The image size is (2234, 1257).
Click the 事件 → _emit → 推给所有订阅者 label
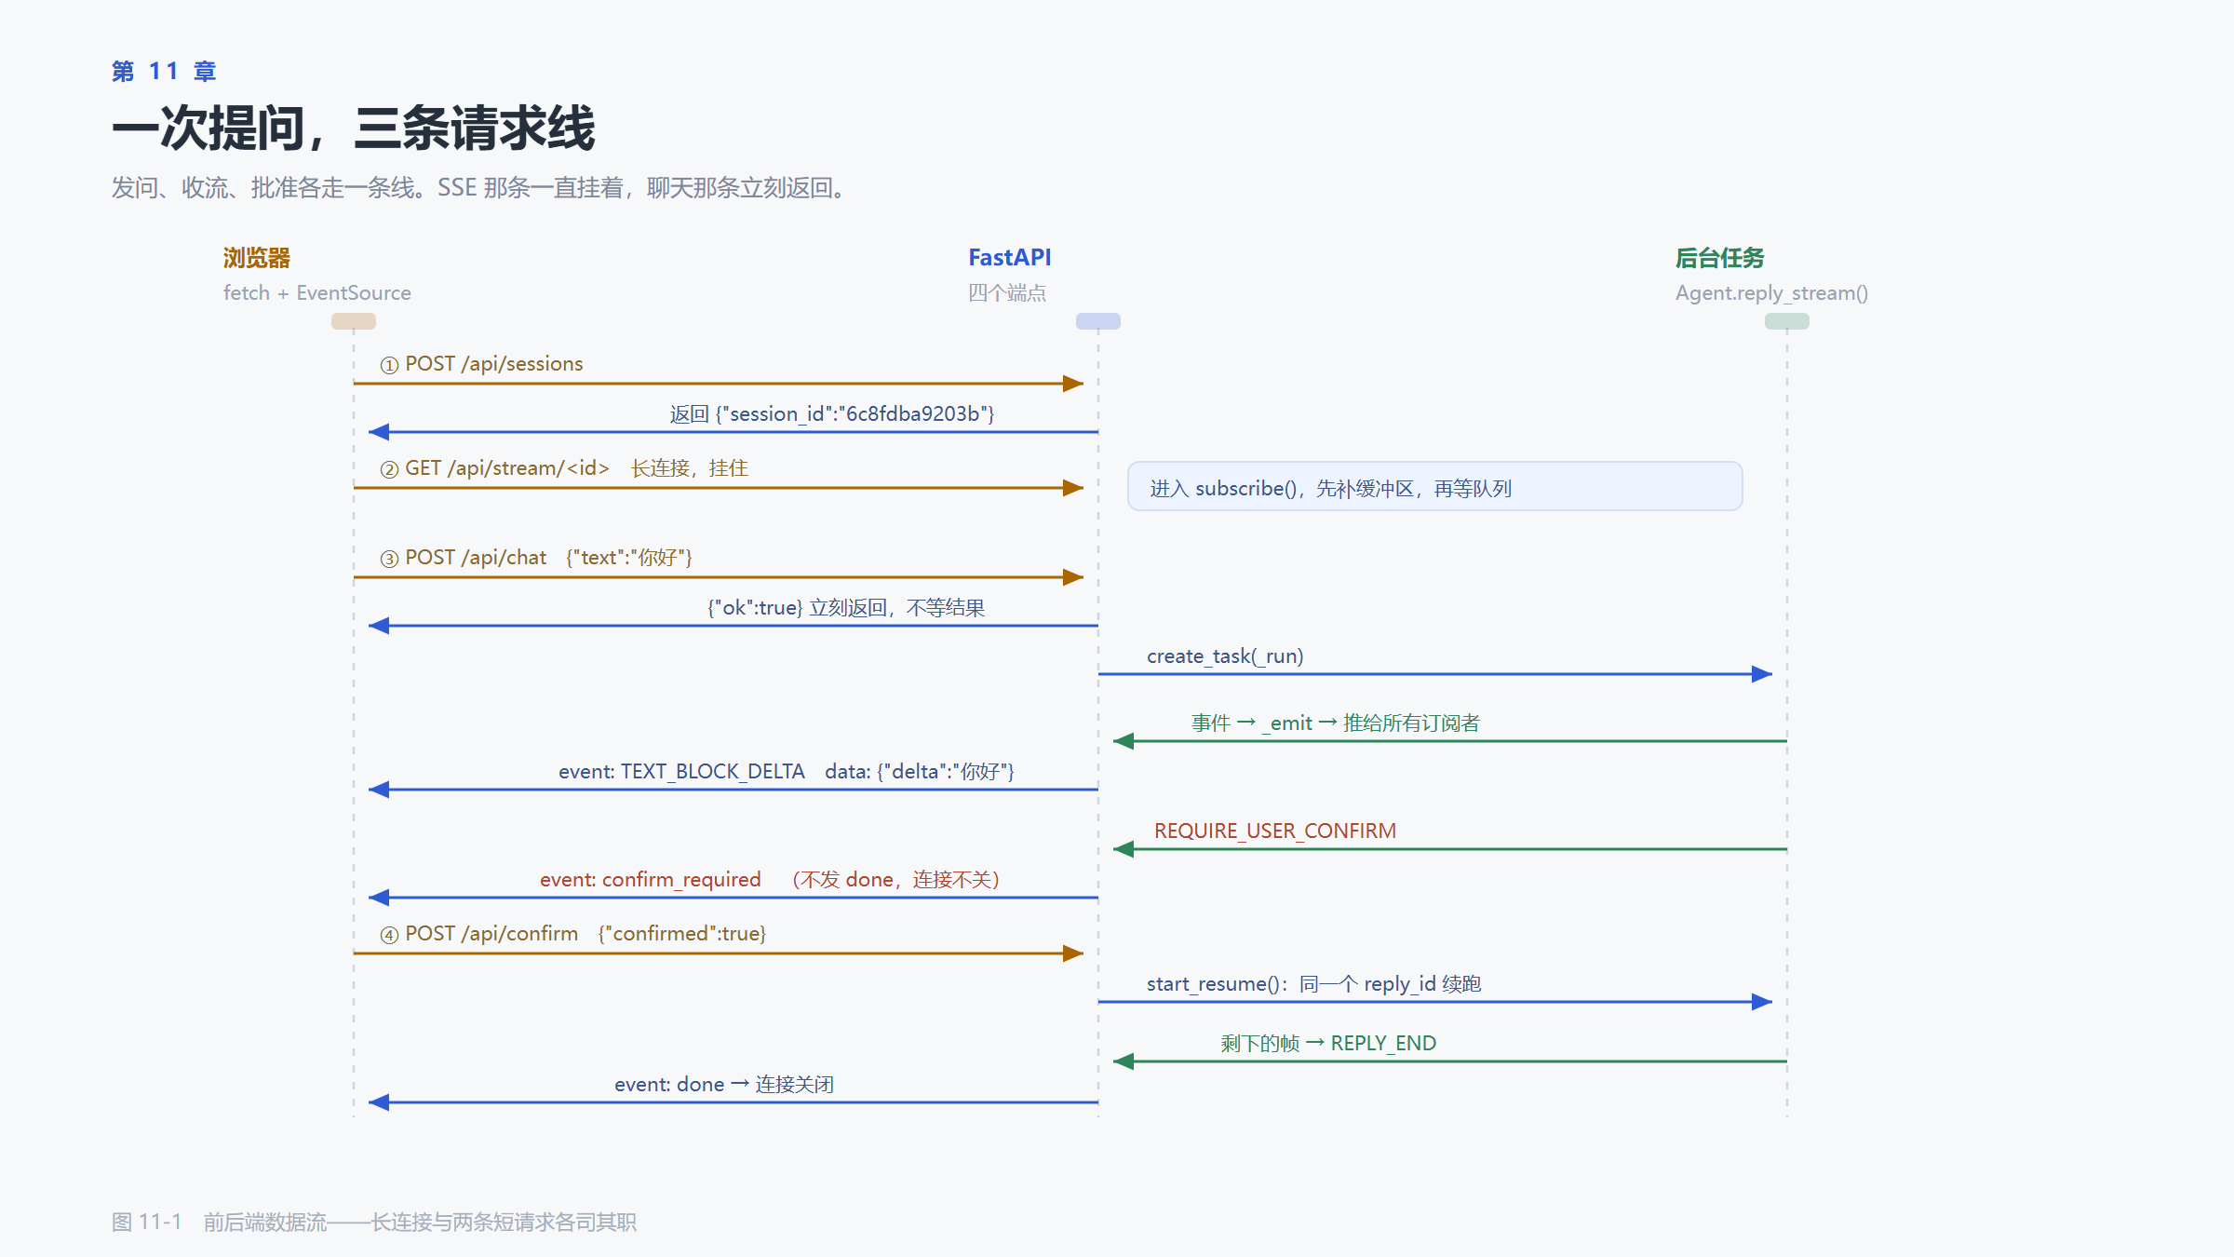click(x=1336, y=723)
